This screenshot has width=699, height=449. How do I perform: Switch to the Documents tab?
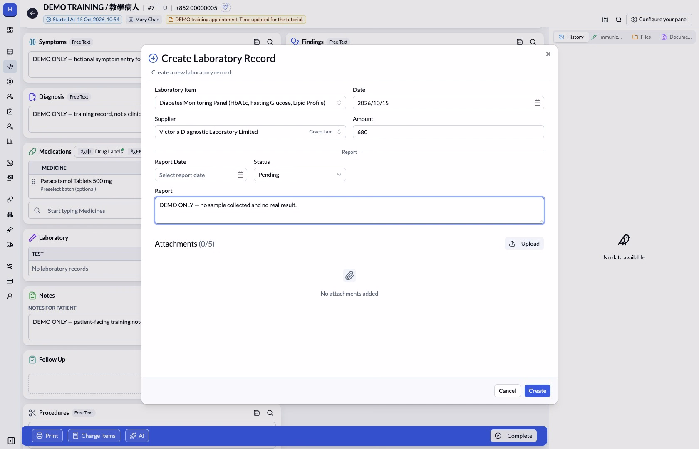pos(677,37)
